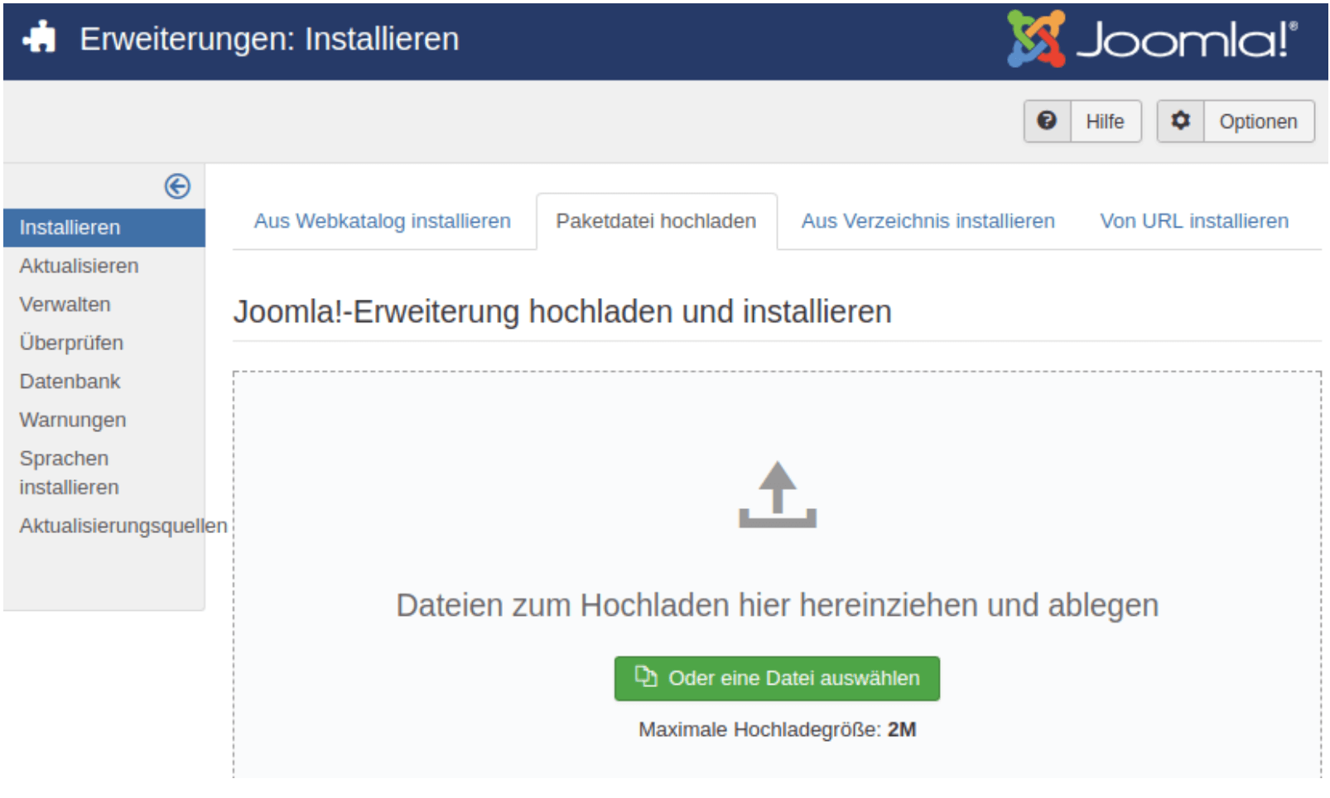1330x798 pixels.
Task: Switch to the 'Aus Webkatalog installieren' tab
Action: tap(383, 221)
